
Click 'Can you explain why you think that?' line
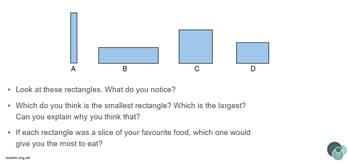[x=78, y=117]
